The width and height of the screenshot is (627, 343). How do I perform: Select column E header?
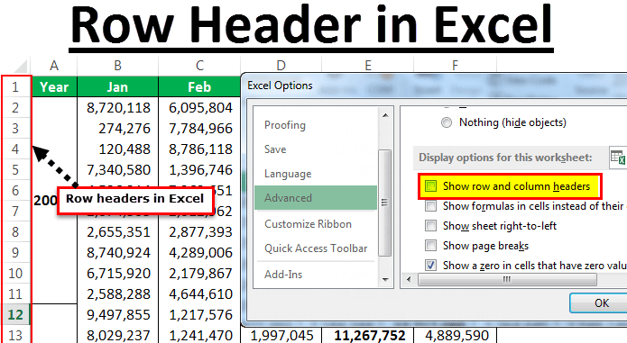point(367,65)
